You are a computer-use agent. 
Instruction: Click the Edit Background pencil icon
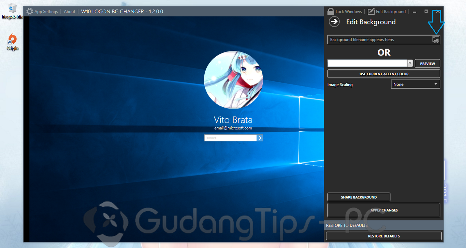(371, 11)
